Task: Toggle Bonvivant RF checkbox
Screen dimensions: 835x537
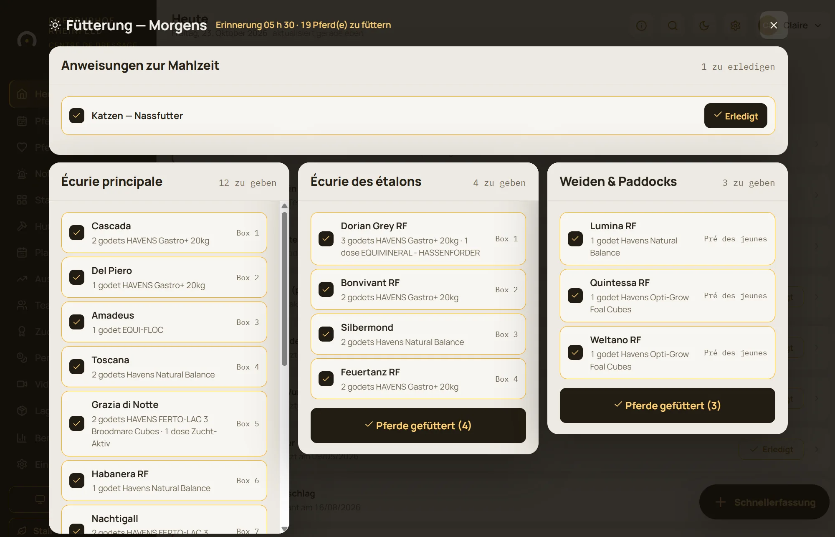Action: 326,289
